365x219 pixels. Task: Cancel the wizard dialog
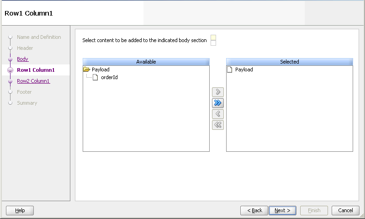coord(345,210)
